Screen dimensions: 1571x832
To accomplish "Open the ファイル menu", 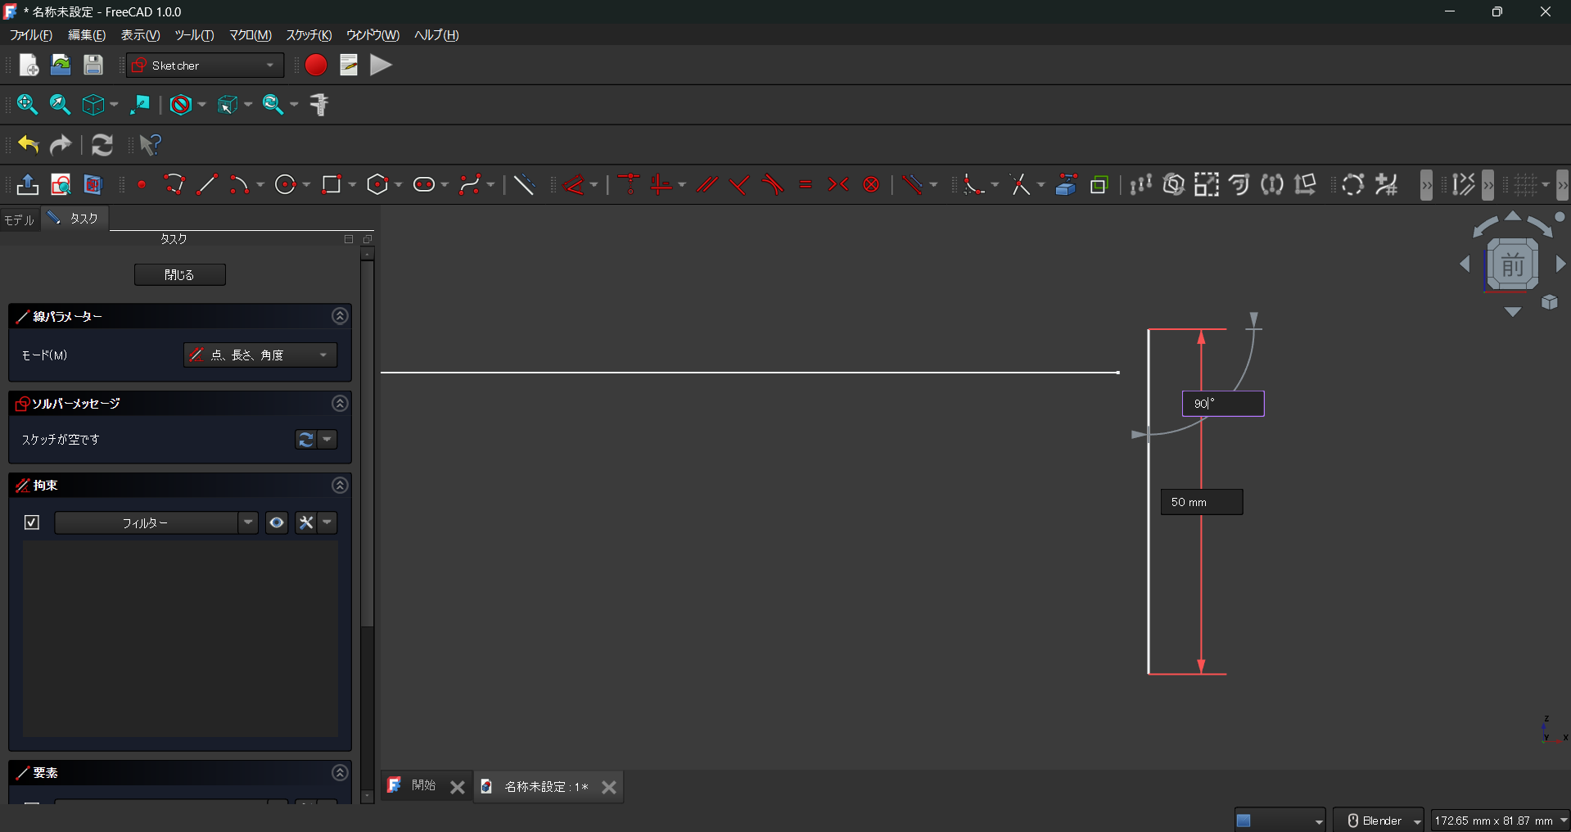I will point(31,35).
